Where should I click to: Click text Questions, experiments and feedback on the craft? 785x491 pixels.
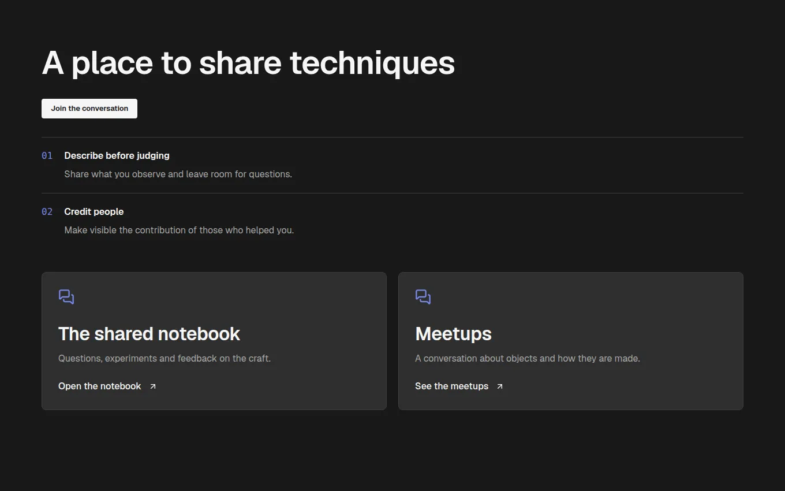tap(165, 358)
